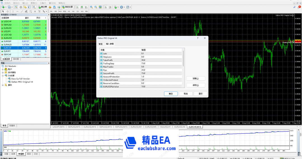The image size is (302, 159).
Task: Click the 确定 (OK) button
Action: coord(171,94)
